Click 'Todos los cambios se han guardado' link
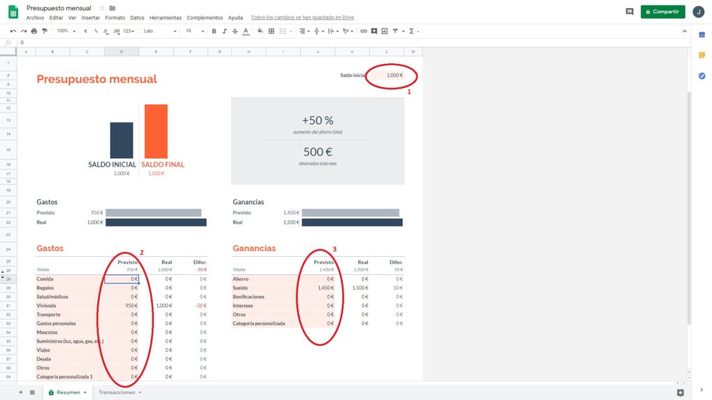Image resolution: width=712 pixels, height=400 pixels. tap(302, 17)
